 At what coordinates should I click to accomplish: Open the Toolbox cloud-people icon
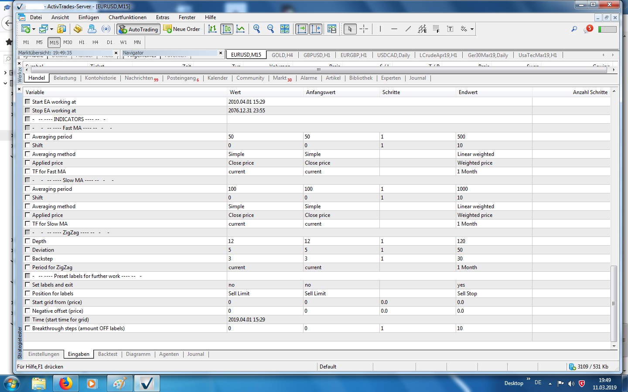coord(92,29)
